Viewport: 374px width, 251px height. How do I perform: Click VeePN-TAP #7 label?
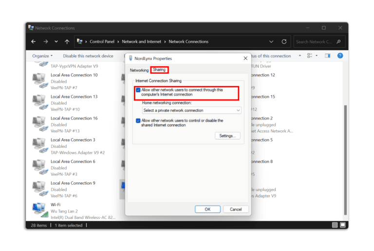click(x=64, y=88)
